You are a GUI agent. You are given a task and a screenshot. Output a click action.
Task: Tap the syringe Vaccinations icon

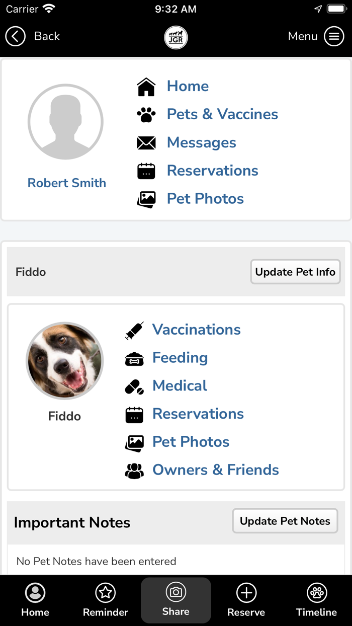point(134,330)
